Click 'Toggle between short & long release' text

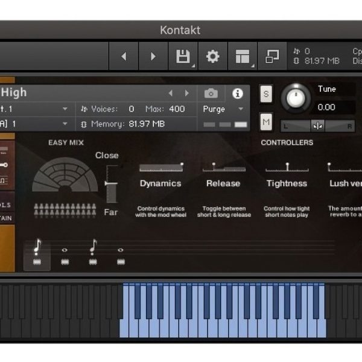click(224, 212)
